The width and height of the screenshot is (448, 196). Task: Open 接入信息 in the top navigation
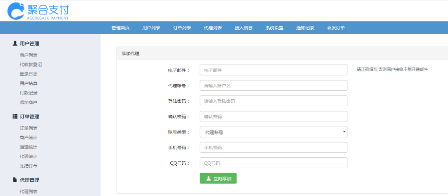pyautogui.click(x=244, y=28)
